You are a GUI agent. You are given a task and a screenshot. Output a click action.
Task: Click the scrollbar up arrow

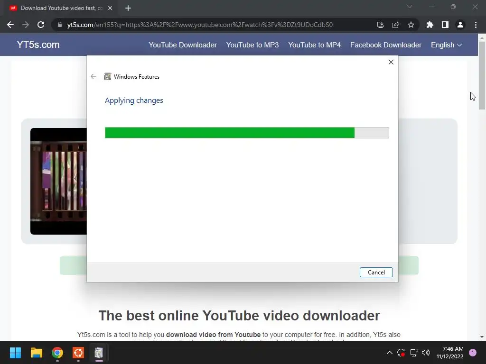tap(482, 37)
